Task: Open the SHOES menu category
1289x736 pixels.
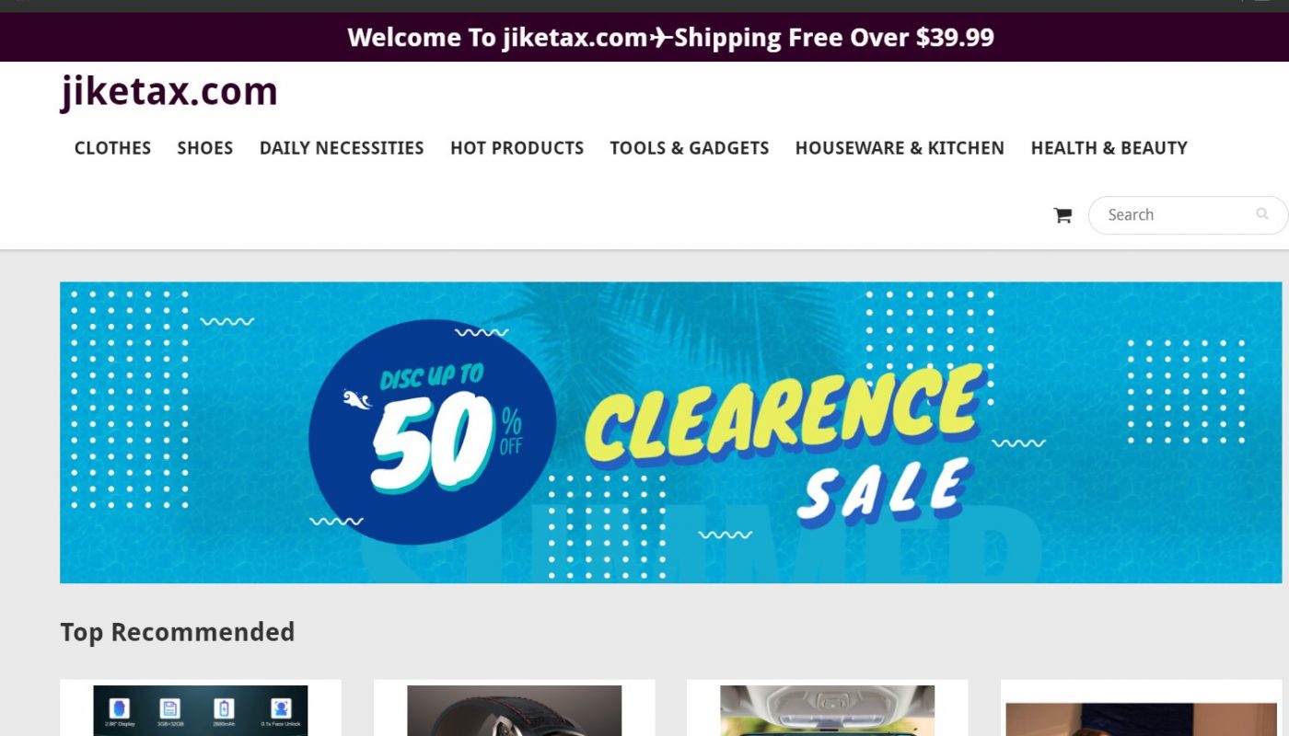Action: 205,148
